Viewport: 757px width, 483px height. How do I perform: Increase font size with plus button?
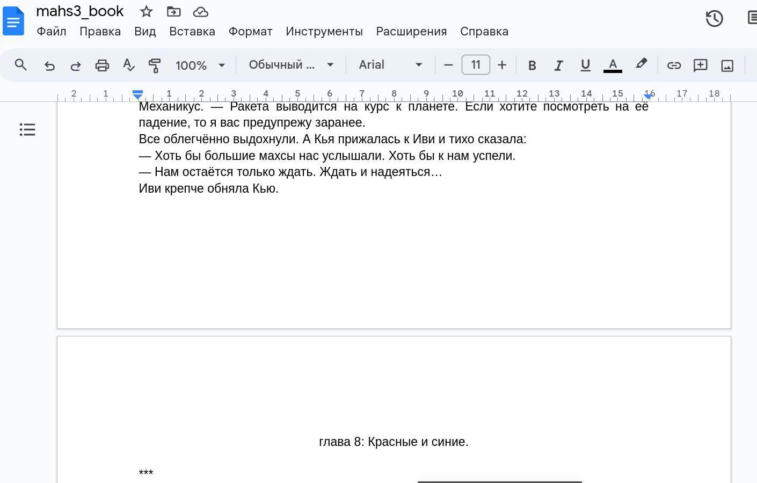502,65
